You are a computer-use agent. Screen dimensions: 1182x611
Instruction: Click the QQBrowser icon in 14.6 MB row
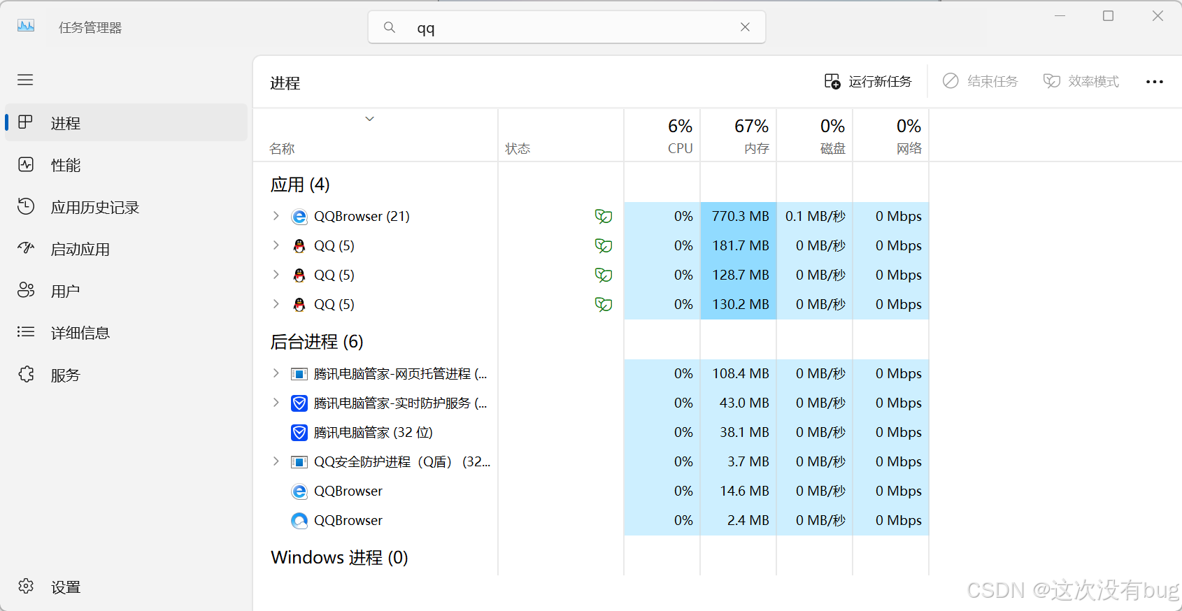click(x=299, y=491)
